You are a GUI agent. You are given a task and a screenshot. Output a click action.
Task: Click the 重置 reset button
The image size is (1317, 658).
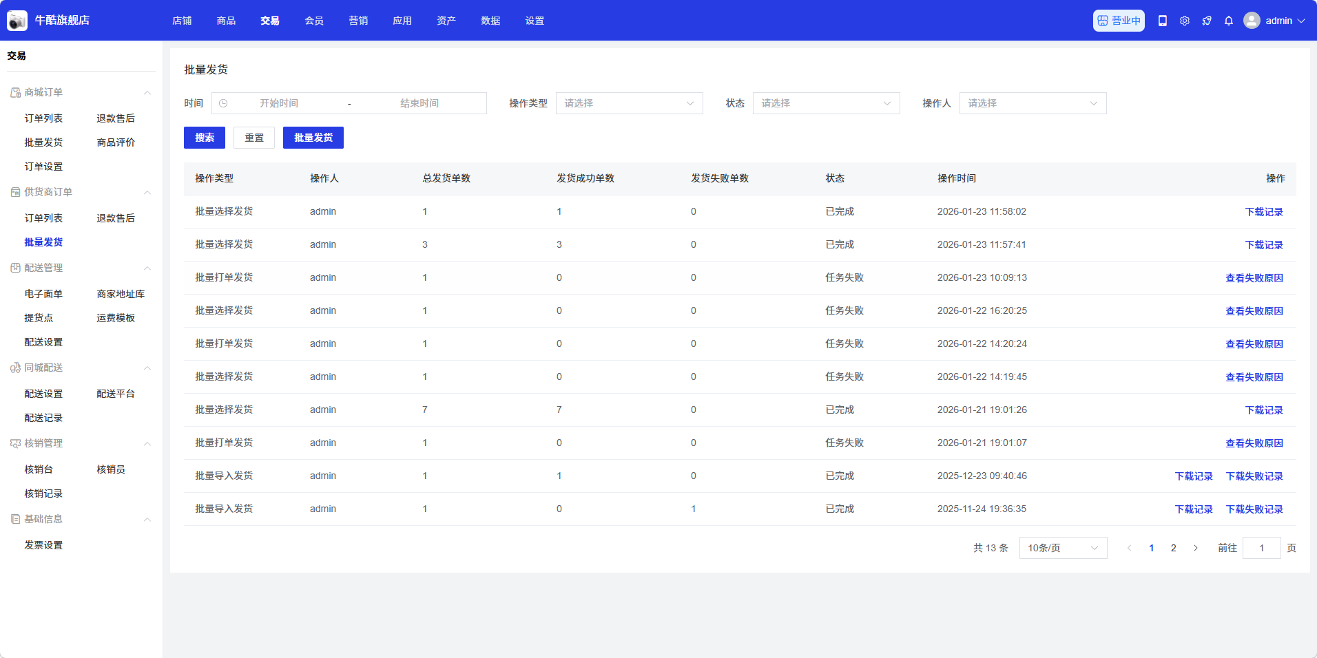[253, 138]
